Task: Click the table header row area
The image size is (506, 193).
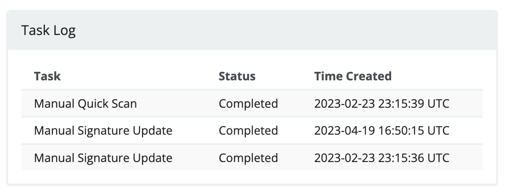Action: tap(252, 76)
